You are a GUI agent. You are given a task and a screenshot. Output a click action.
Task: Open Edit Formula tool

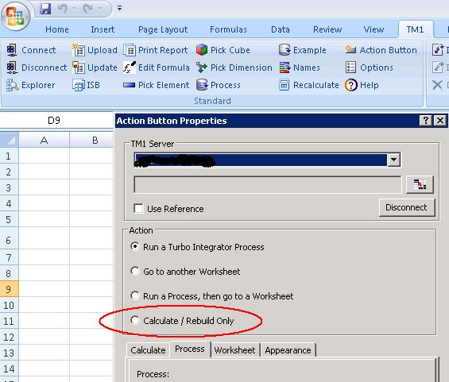pos(157,68)
